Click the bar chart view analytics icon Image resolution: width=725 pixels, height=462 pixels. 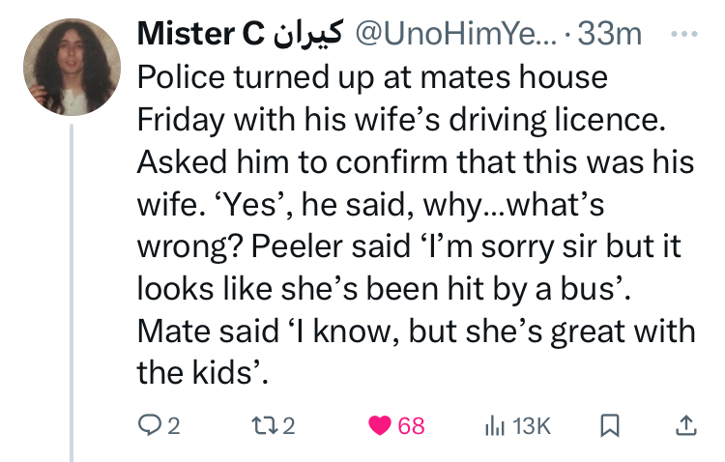pyautogui.click(x=494, y=425)
